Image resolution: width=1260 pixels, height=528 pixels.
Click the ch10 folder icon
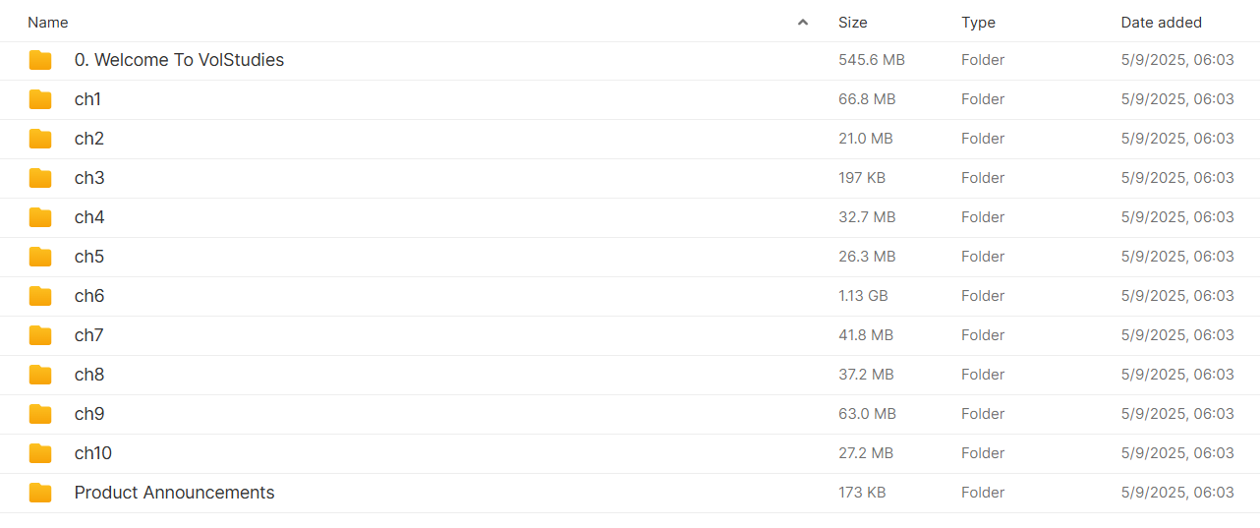tap(40, 453)
